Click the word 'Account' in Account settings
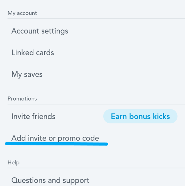This screenshot has width=185, height=186. [x=25, y=31]
